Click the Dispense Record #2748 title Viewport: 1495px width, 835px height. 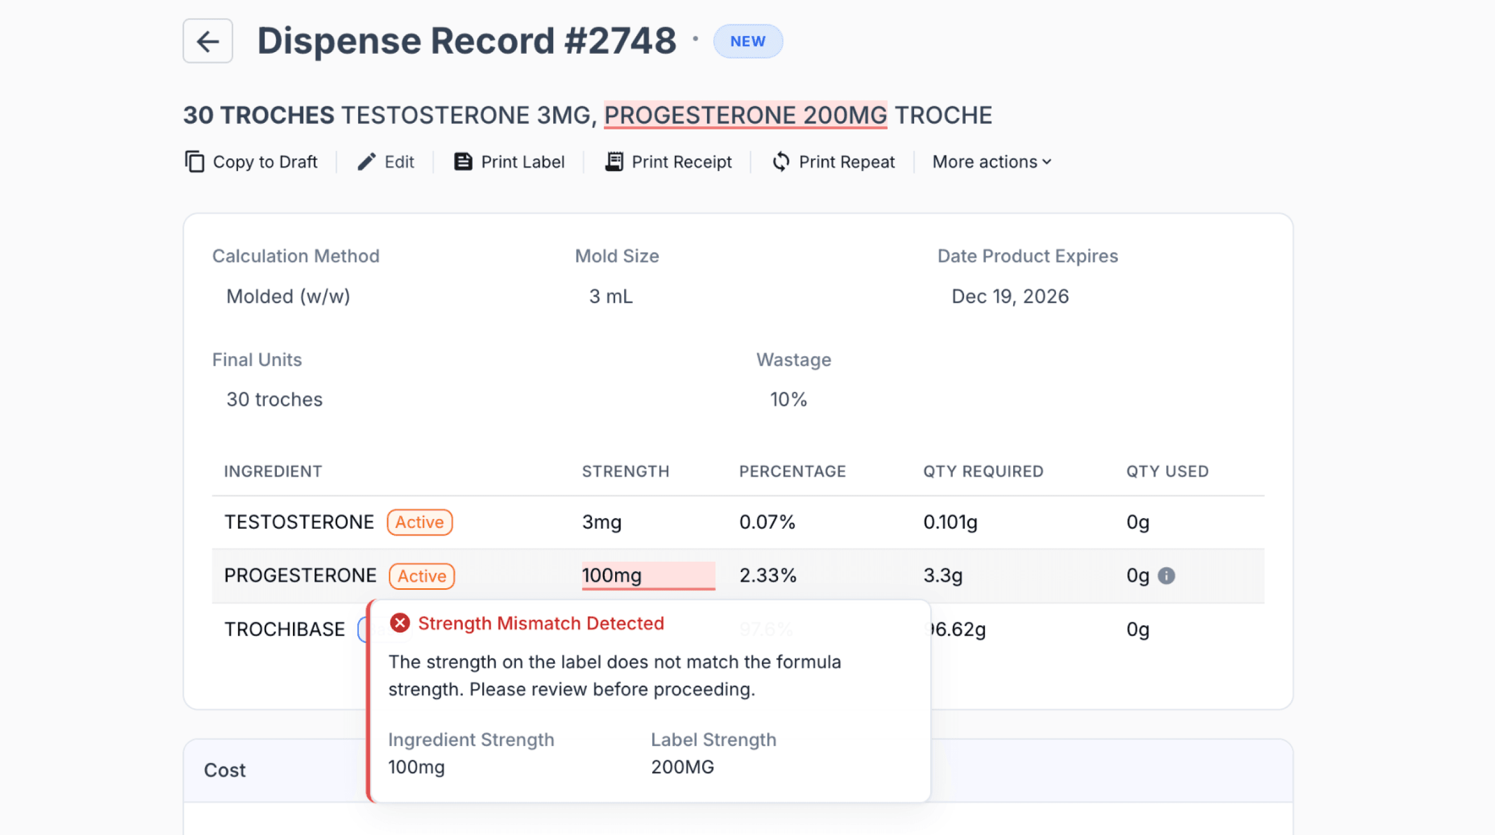tap(466, 40)
